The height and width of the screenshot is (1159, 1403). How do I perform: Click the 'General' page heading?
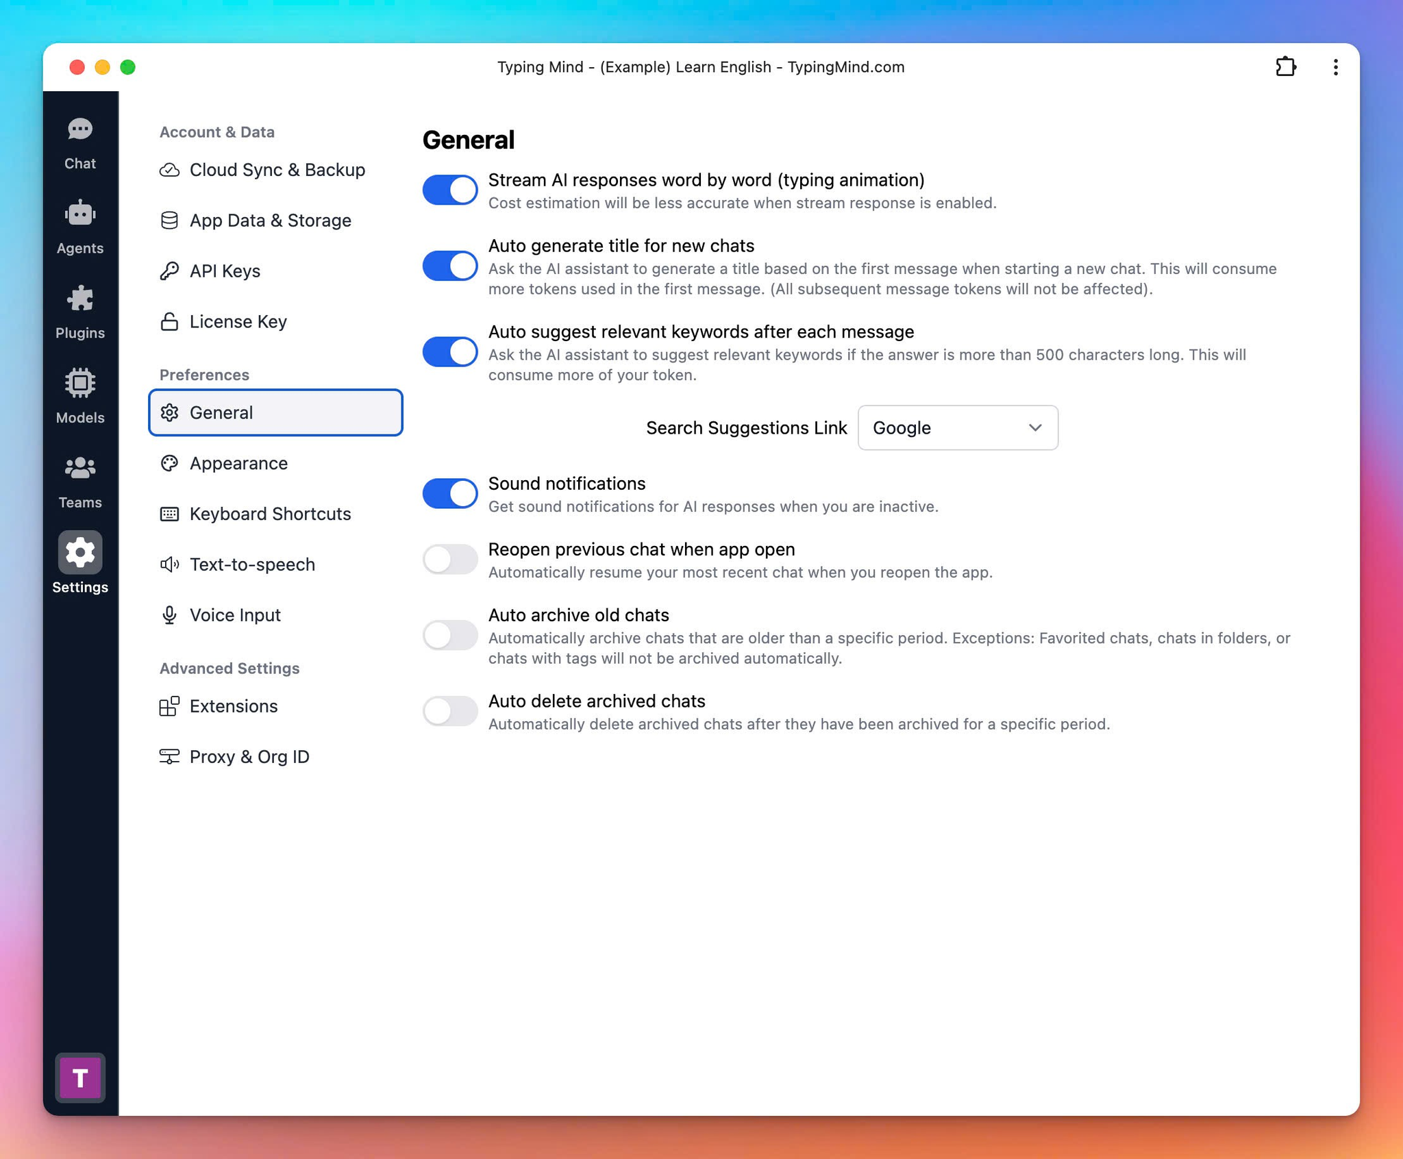[x=469, y=140]
